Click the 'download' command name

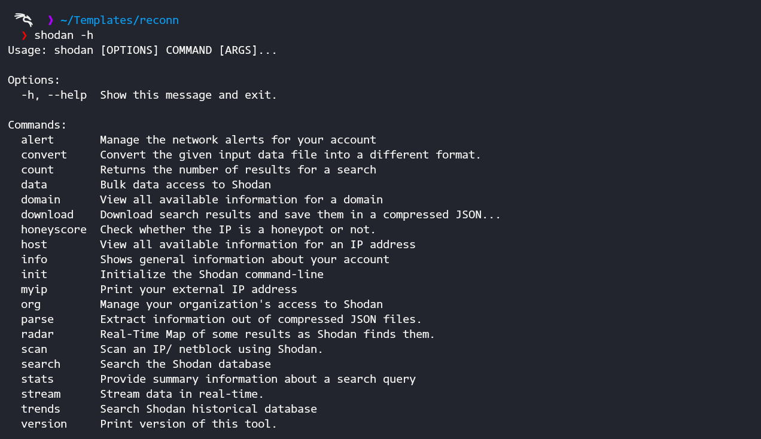pyautogui.click(x=47, y=215)
